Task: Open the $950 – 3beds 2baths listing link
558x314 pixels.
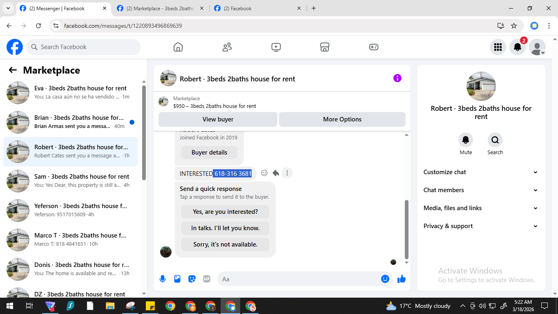Action: pyautogui.click(x=214, y=106)
